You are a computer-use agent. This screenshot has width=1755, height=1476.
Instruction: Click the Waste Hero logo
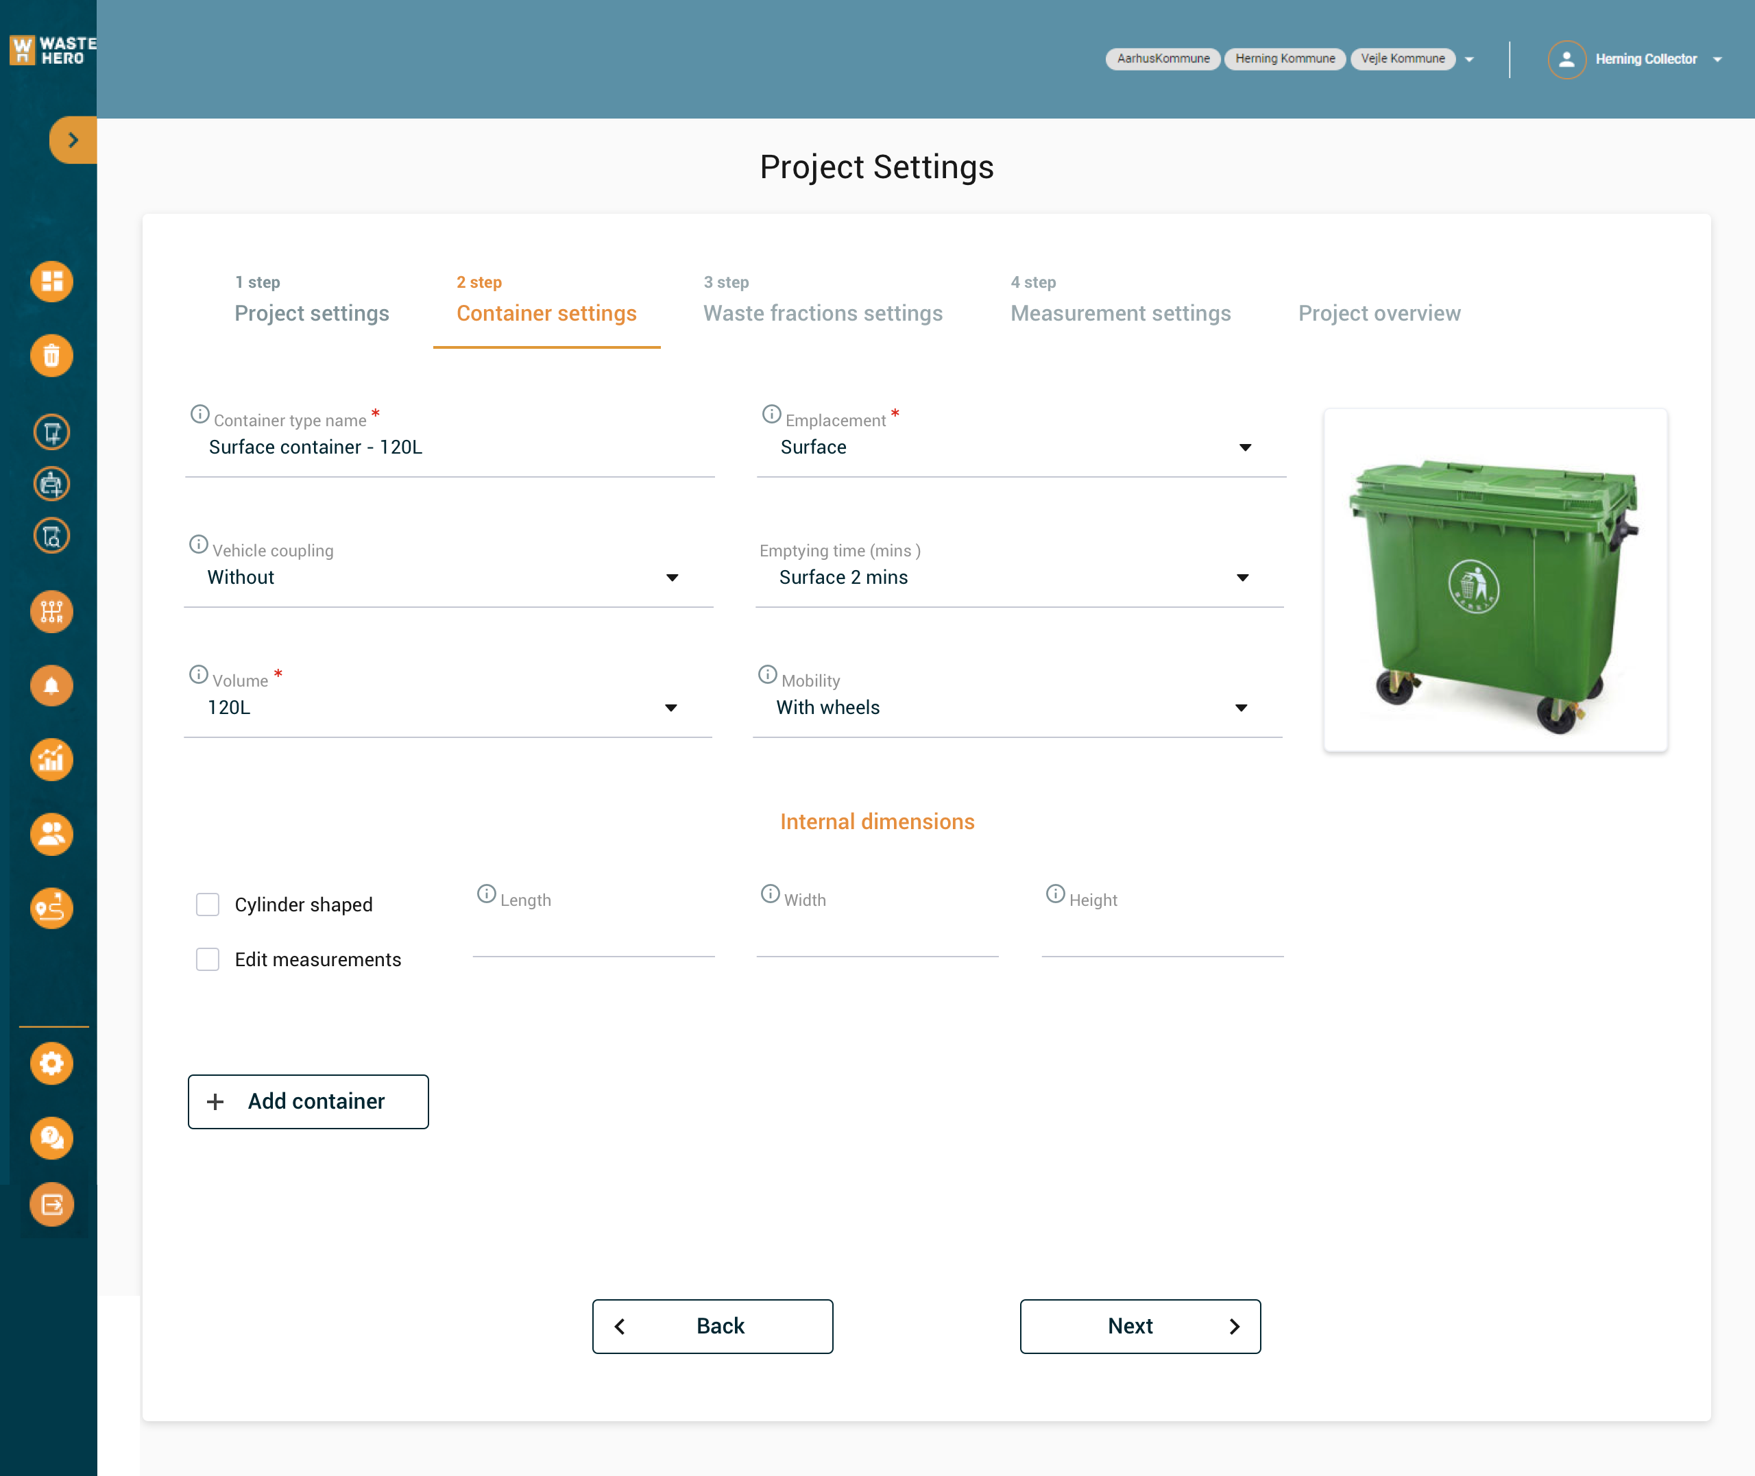click(52, 51)
